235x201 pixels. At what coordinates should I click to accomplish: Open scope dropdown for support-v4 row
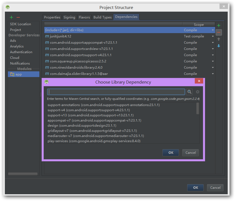point(213,55)
